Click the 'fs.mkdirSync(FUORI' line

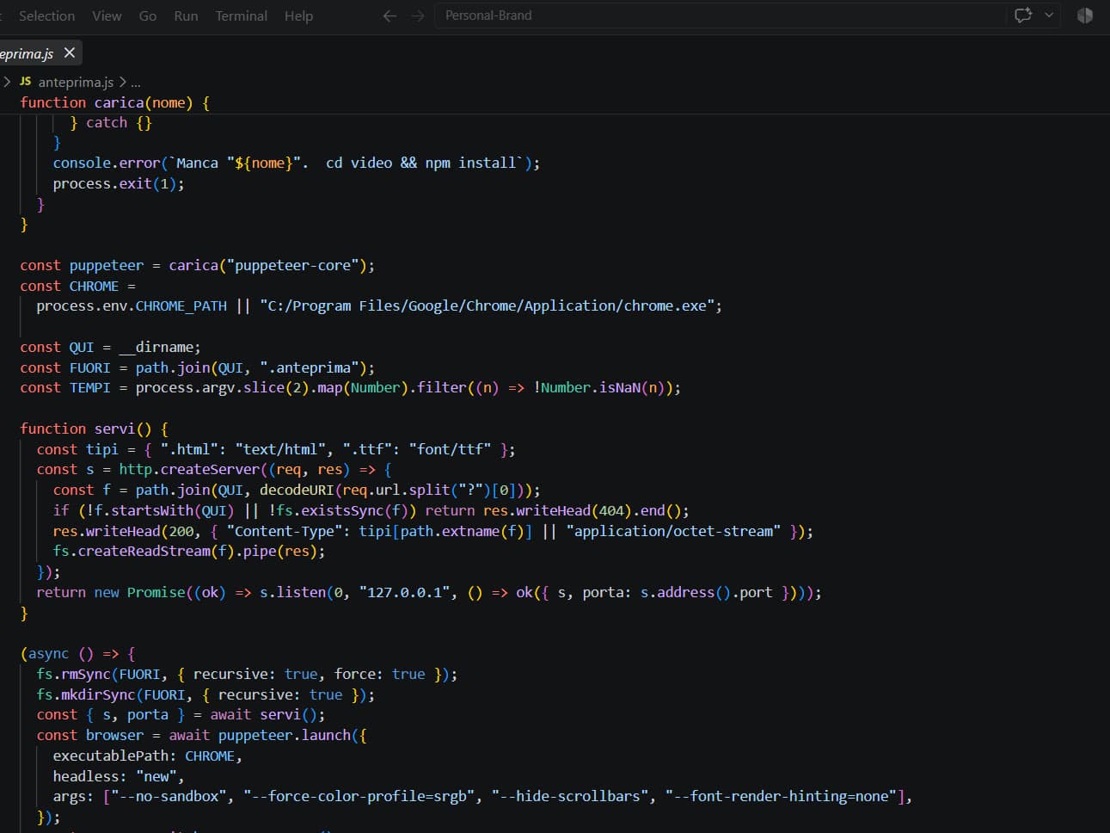(x=205, y=694)
